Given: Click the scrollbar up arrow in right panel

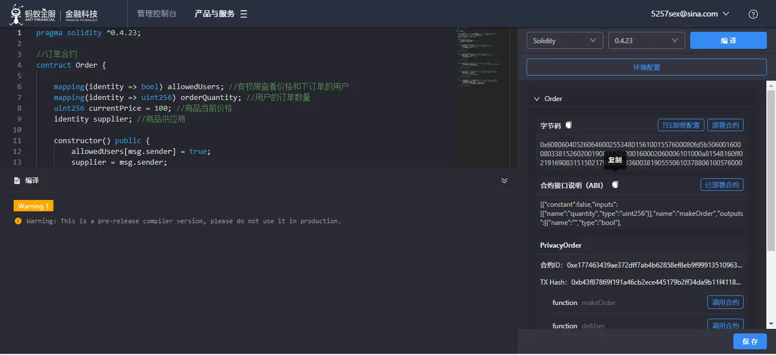Looking at the screenshot, I should 771,85.
